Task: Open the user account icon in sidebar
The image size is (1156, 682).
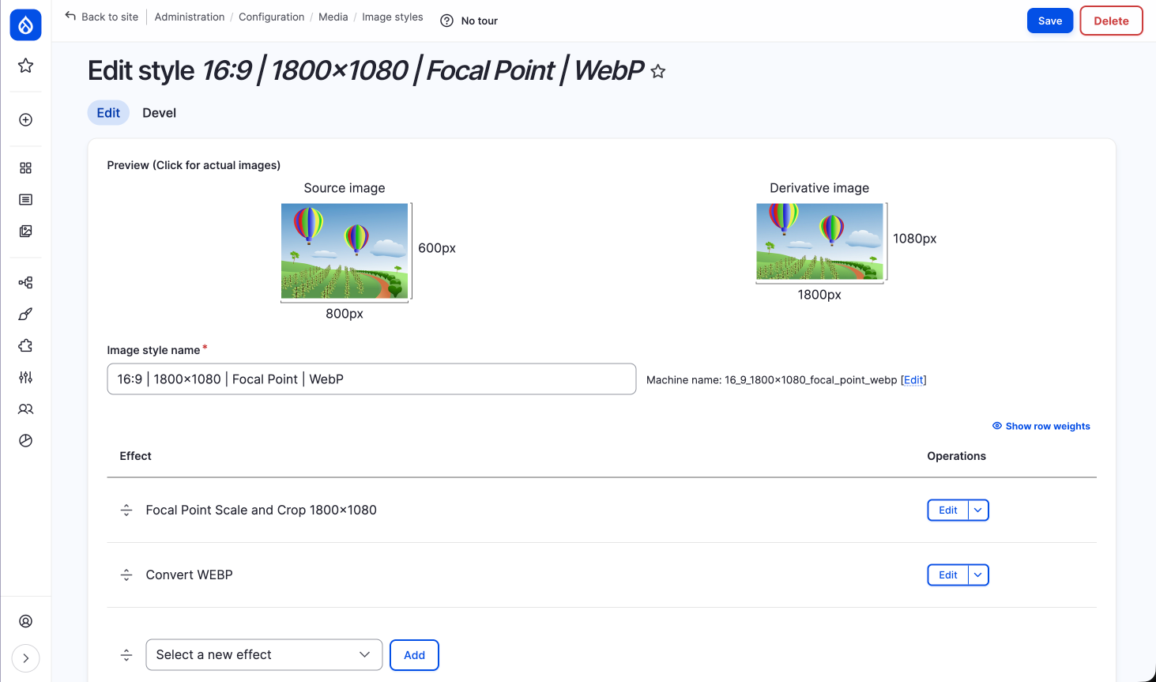Action: [25, 621]
